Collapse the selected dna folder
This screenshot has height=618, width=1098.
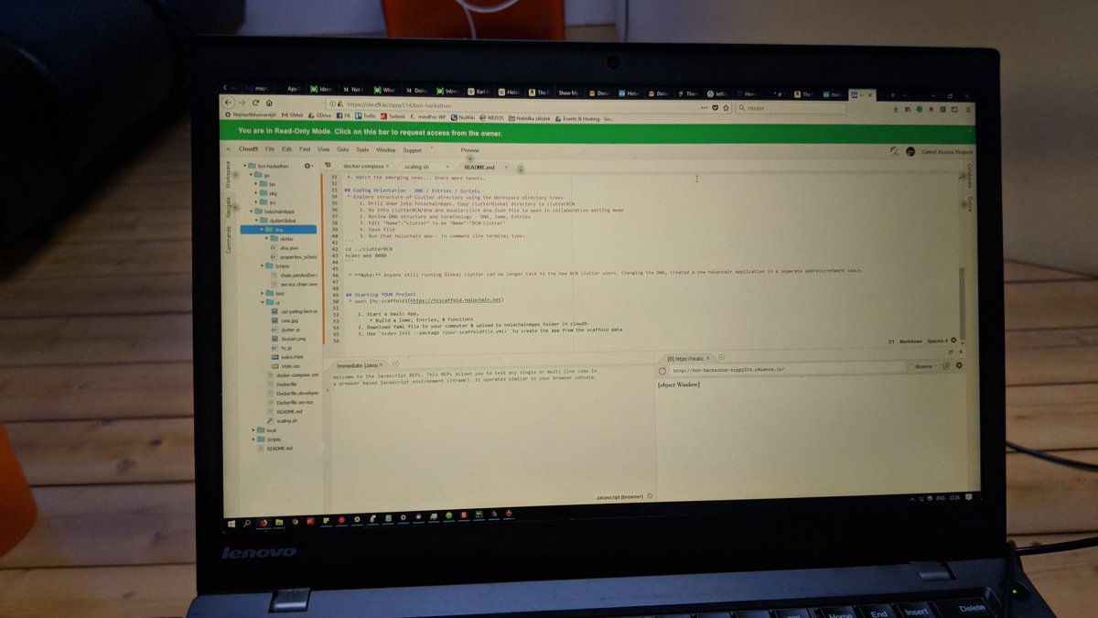tap(263, 230)
